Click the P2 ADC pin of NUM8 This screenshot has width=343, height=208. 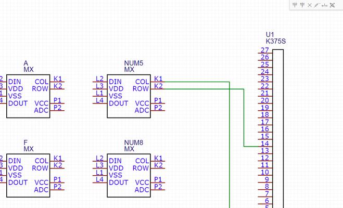coord(158,188)
